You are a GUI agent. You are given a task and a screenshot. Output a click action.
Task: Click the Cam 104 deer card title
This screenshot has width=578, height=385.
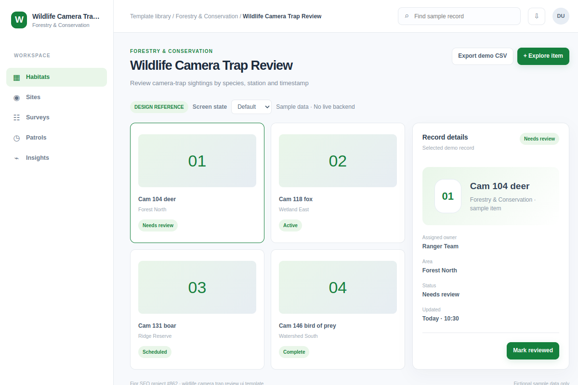pyautogui.click(x=157, y=199)
